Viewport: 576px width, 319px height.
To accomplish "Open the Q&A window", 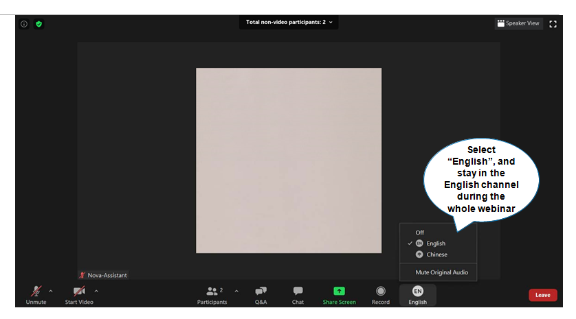I will coord(261,292).
